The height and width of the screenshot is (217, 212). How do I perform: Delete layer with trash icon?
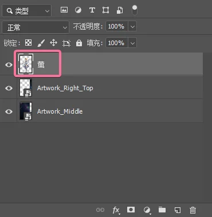pyautogui.click(x=193, y=210)
